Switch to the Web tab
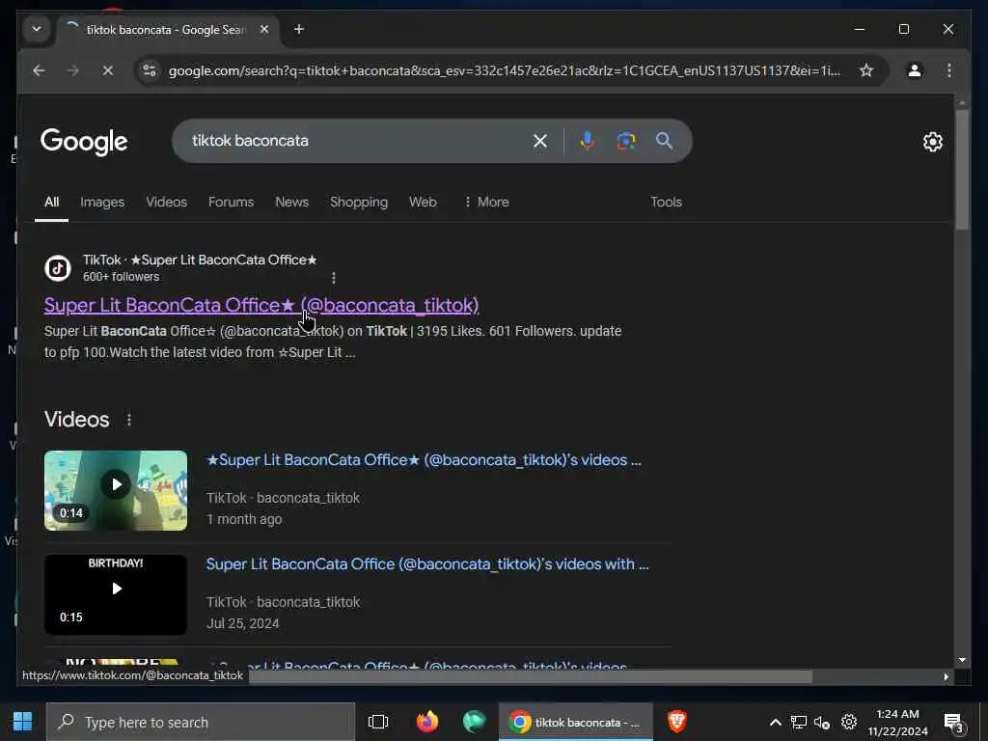Screen dimensions: 988x741 point(423,202)
